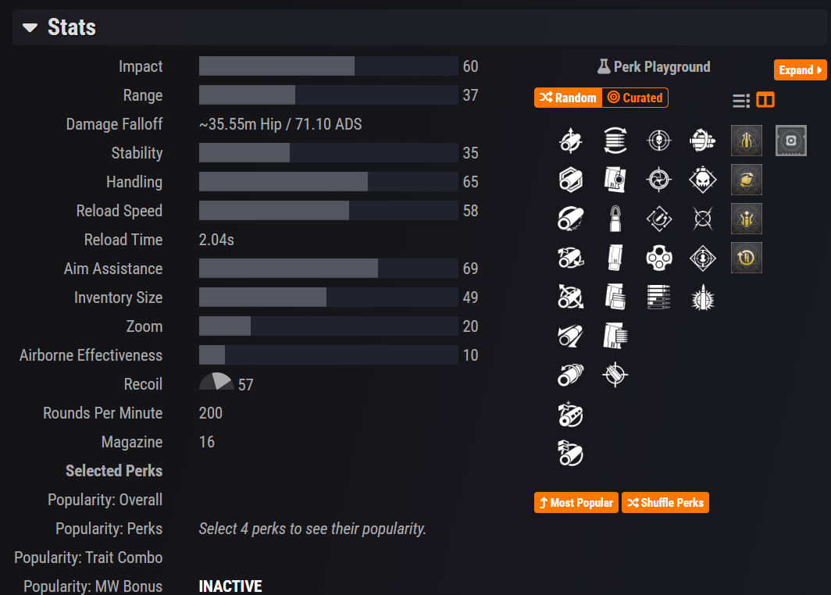The height and width of the screenshot is (595, 831).
Task: Click the Impact stat bar
Action: pyautogui.click(x=328, y=66)
